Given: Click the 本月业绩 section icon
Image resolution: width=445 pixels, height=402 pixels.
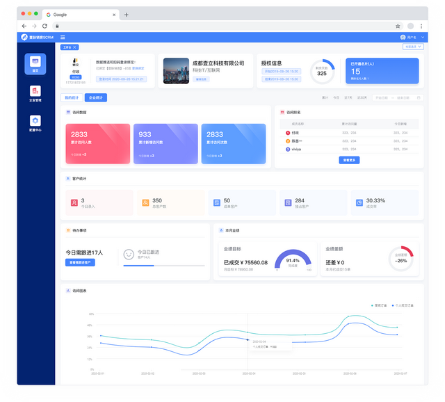Looking at the screenshot, I should [221, 230].
